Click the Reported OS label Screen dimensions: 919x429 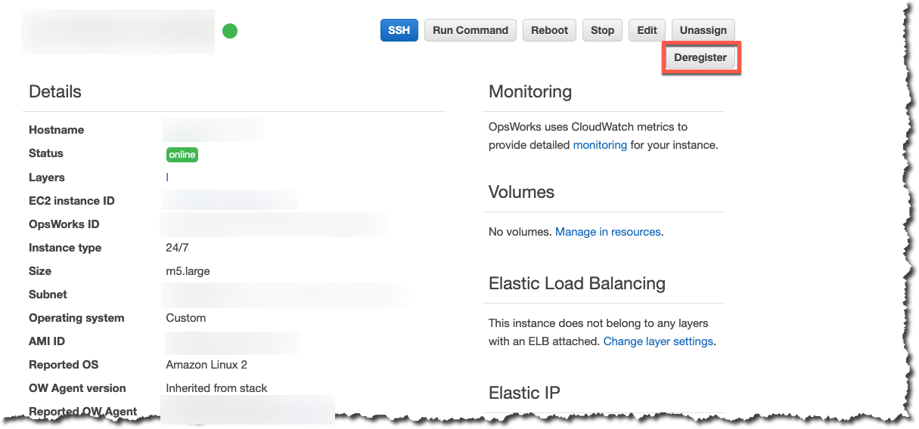point(64,365)
